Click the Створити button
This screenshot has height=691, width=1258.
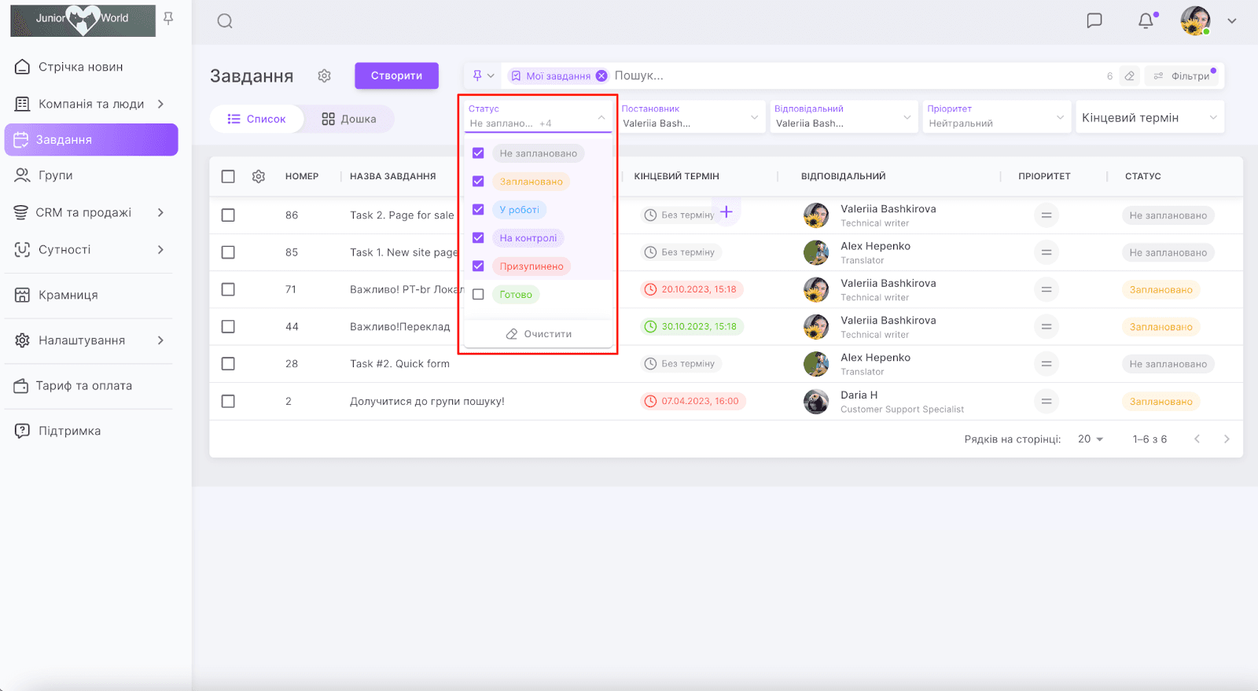click(396, 76)
